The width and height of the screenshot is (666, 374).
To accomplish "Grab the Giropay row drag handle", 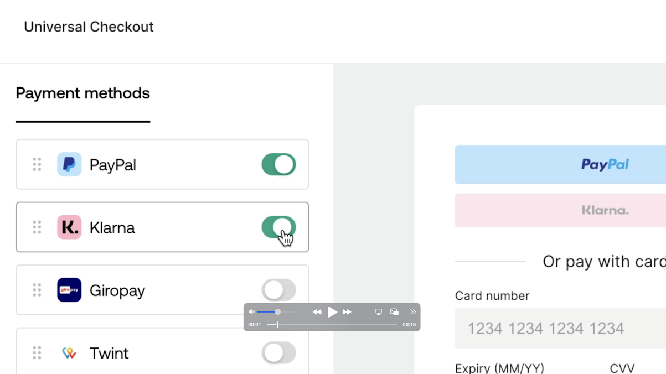I will pyautogui.click(x=37, y=290).
